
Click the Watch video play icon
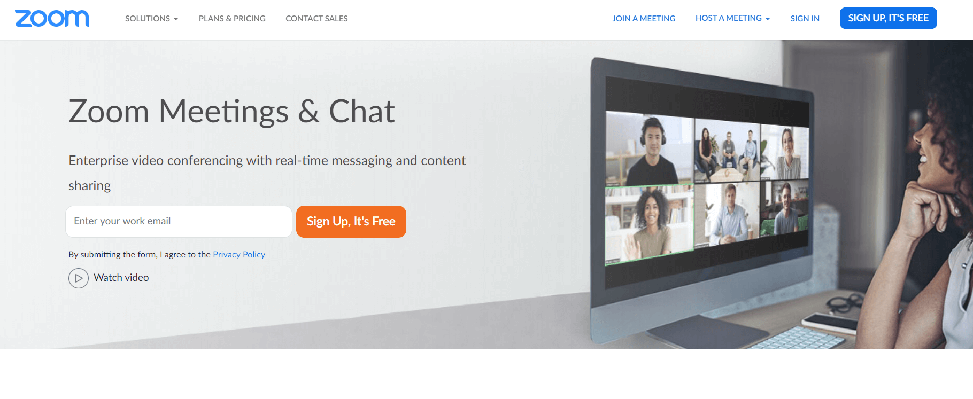tap(79, 278)
